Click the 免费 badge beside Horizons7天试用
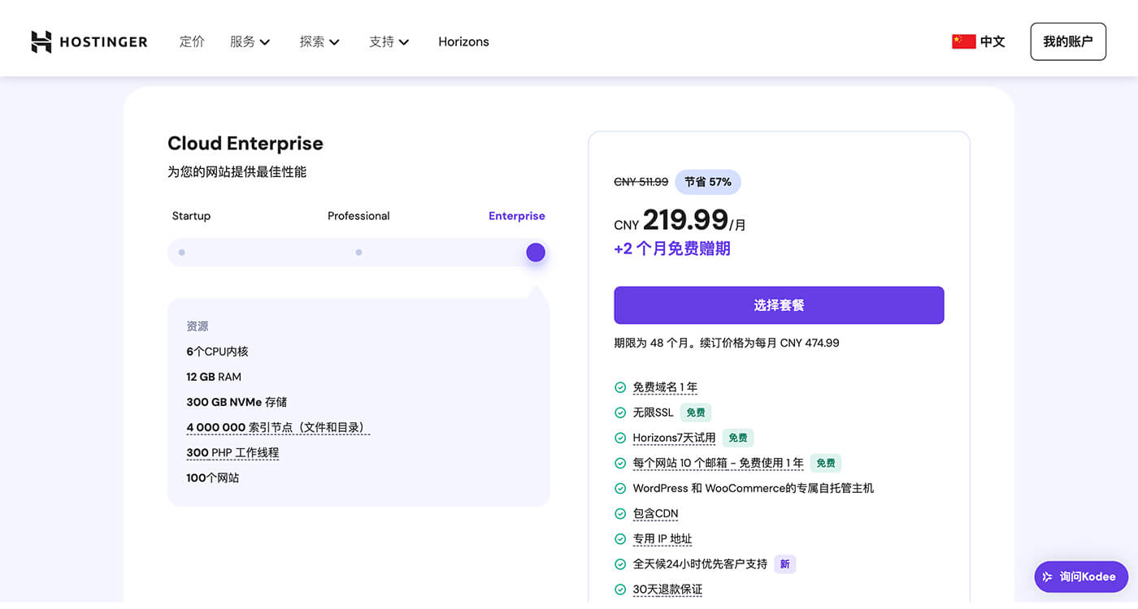The image size is (1138, 609). pos(738,438)
